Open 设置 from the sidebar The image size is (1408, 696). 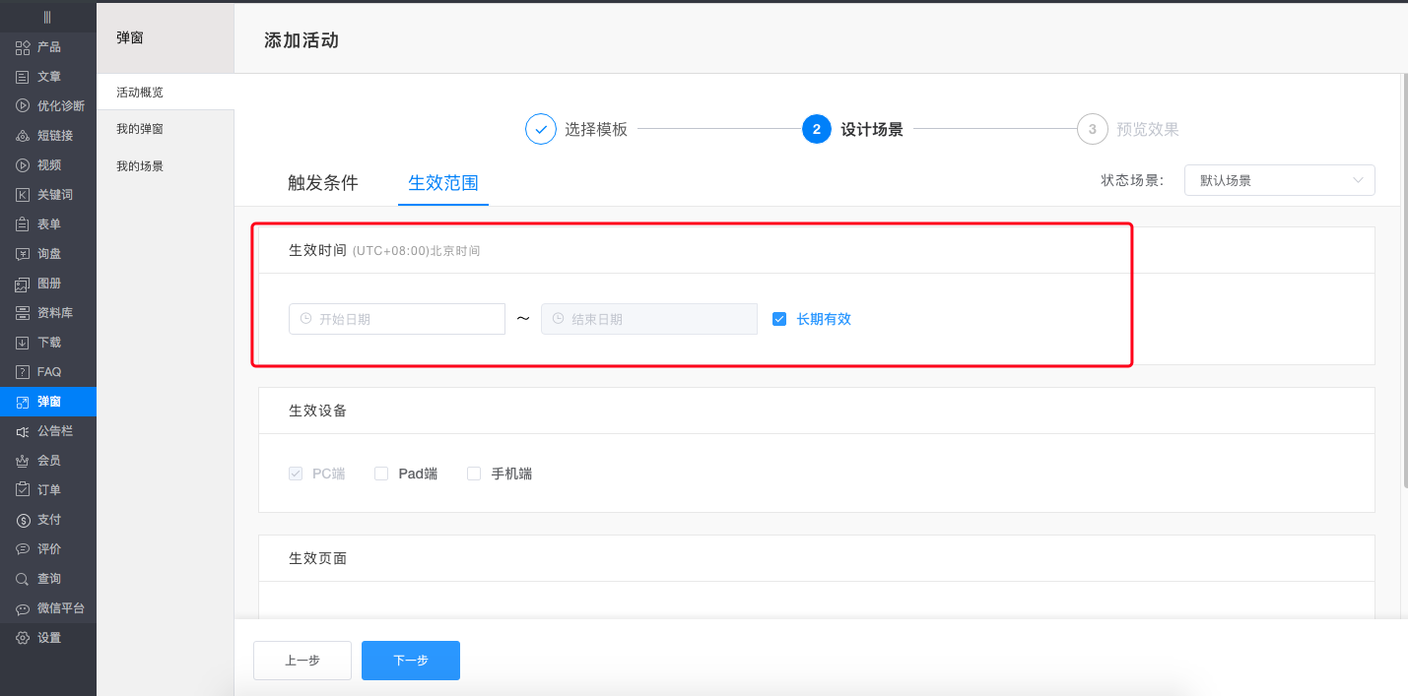tap(39, 637)
